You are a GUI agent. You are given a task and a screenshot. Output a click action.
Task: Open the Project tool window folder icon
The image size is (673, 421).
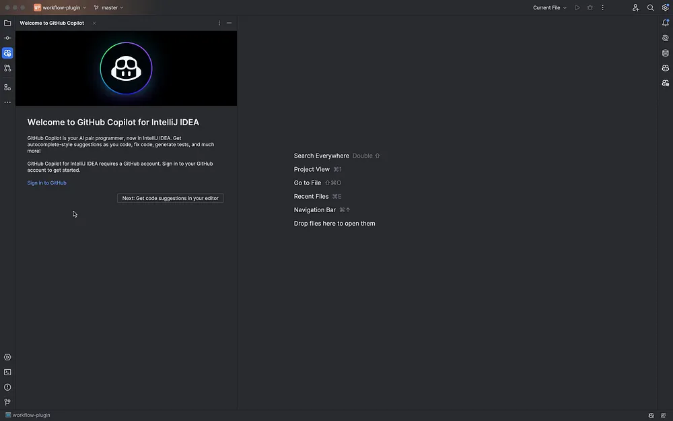tap(7, 23)
